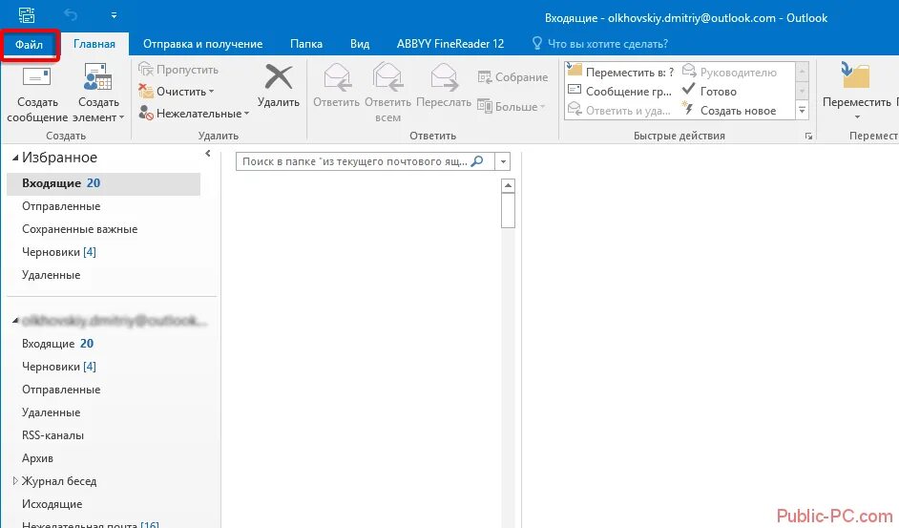Open the quick access toolbar customize dropdown
The height and width of the screenshot is (528, 899).
[x=114, y=15]
